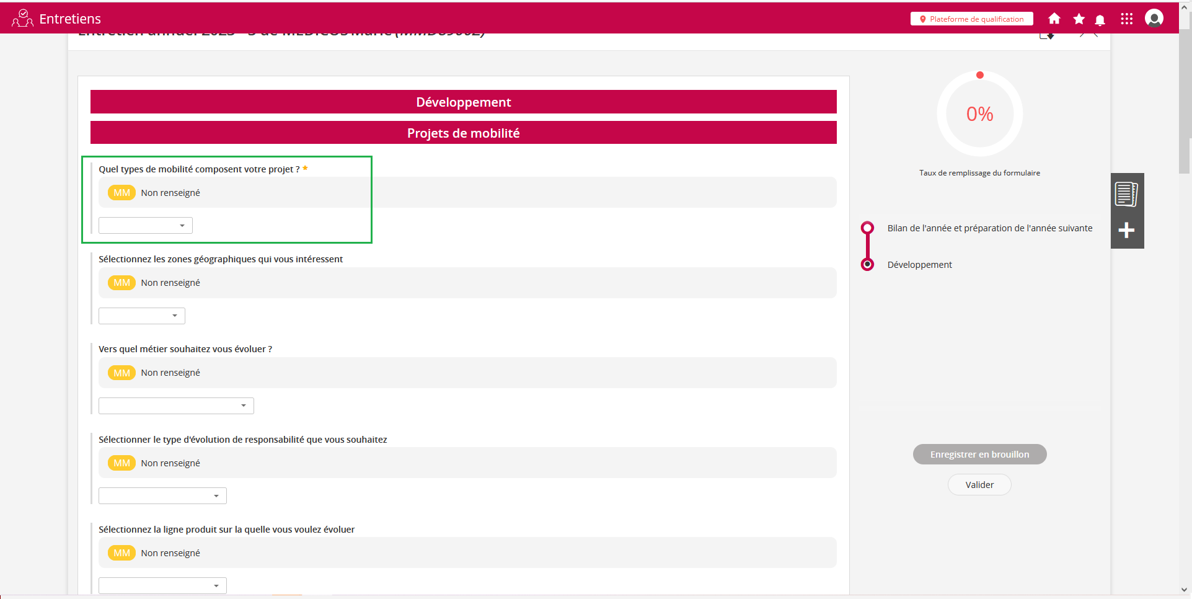
Task: Open the apps grid menu
Action: pos(1127,19)
